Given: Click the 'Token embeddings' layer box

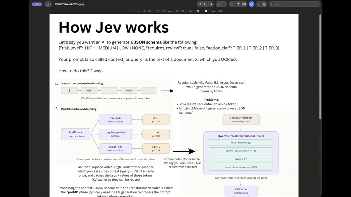Looking at the screenshot, I should pos(241,142).
